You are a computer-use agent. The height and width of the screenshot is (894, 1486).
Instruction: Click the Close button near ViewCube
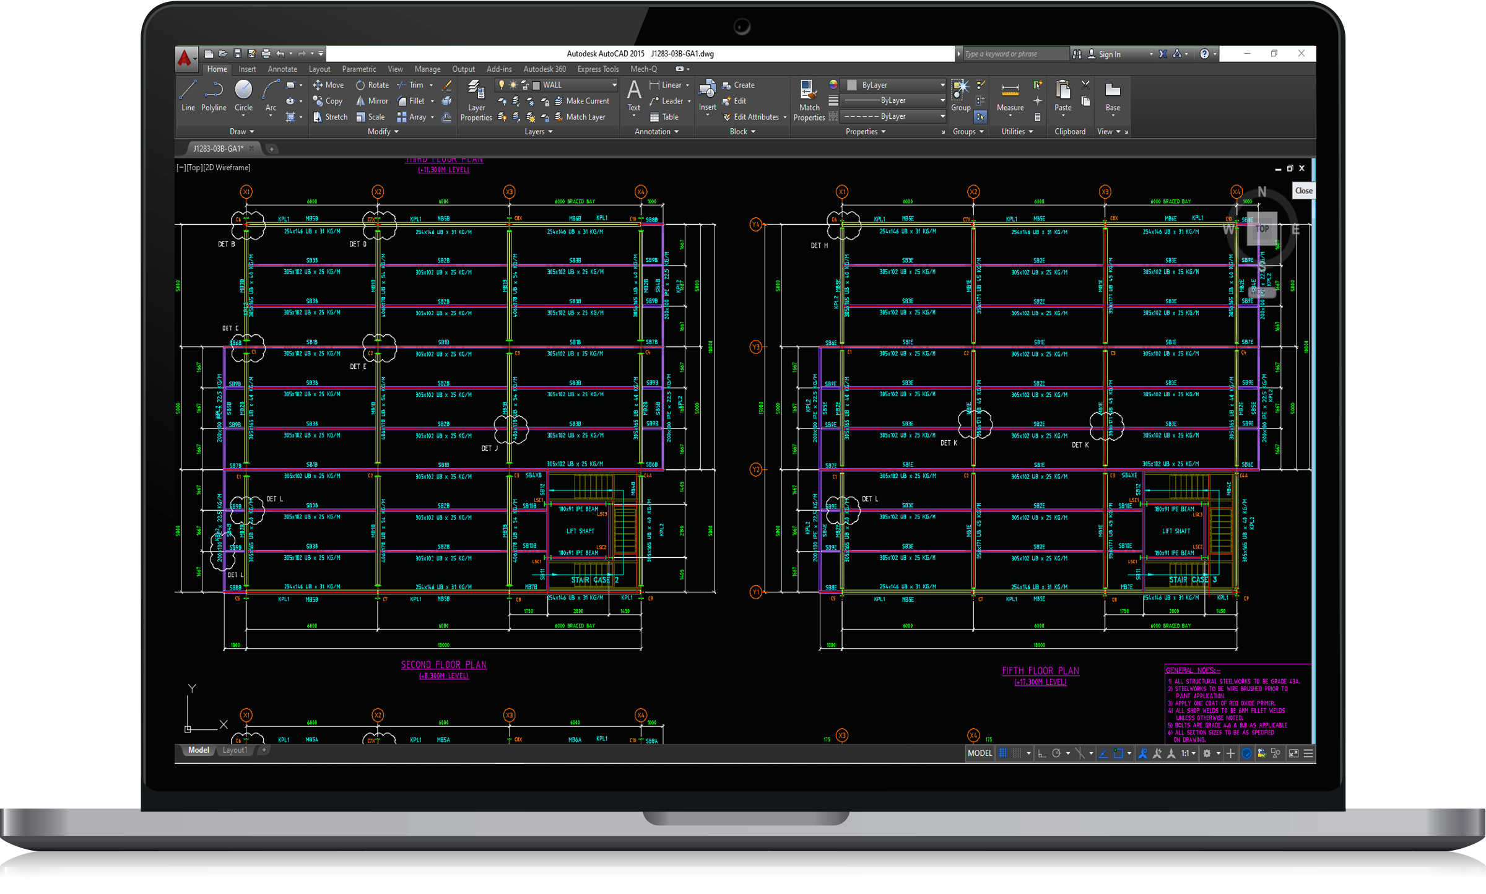coord(1303,191)
